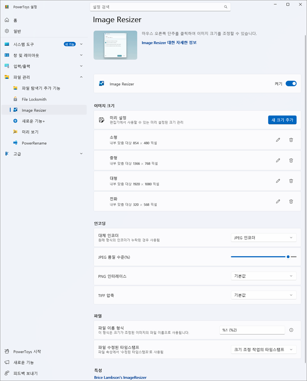Click the 새로운 기능+ plus icon
Image resolution: width=307 pixels, height=381 pixels.
click(15, 121)
